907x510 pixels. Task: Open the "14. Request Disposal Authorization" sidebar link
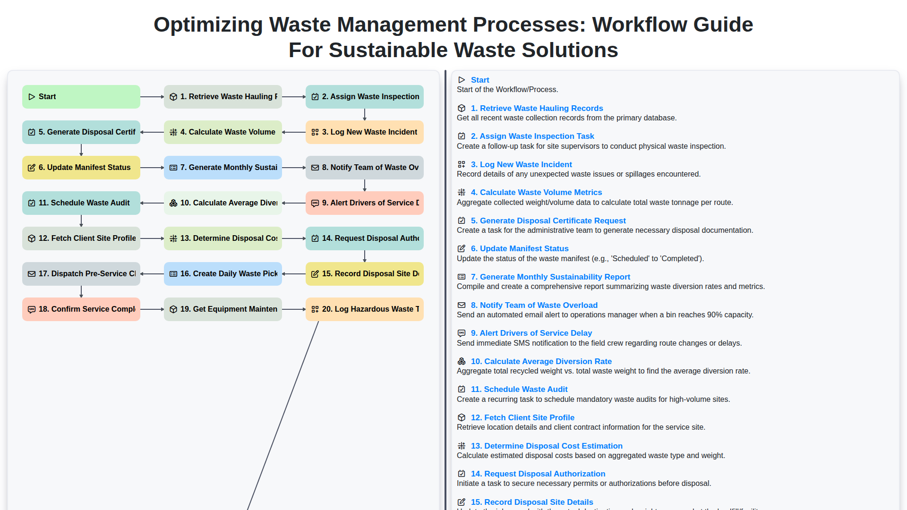coord(538,474)
